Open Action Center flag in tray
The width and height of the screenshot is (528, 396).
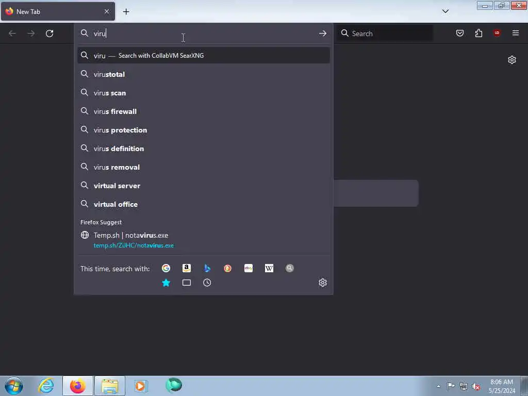(451, 386)
